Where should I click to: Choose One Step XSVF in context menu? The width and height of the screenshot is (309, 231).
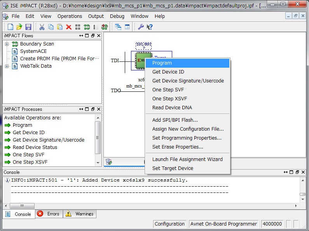(187, 99)
